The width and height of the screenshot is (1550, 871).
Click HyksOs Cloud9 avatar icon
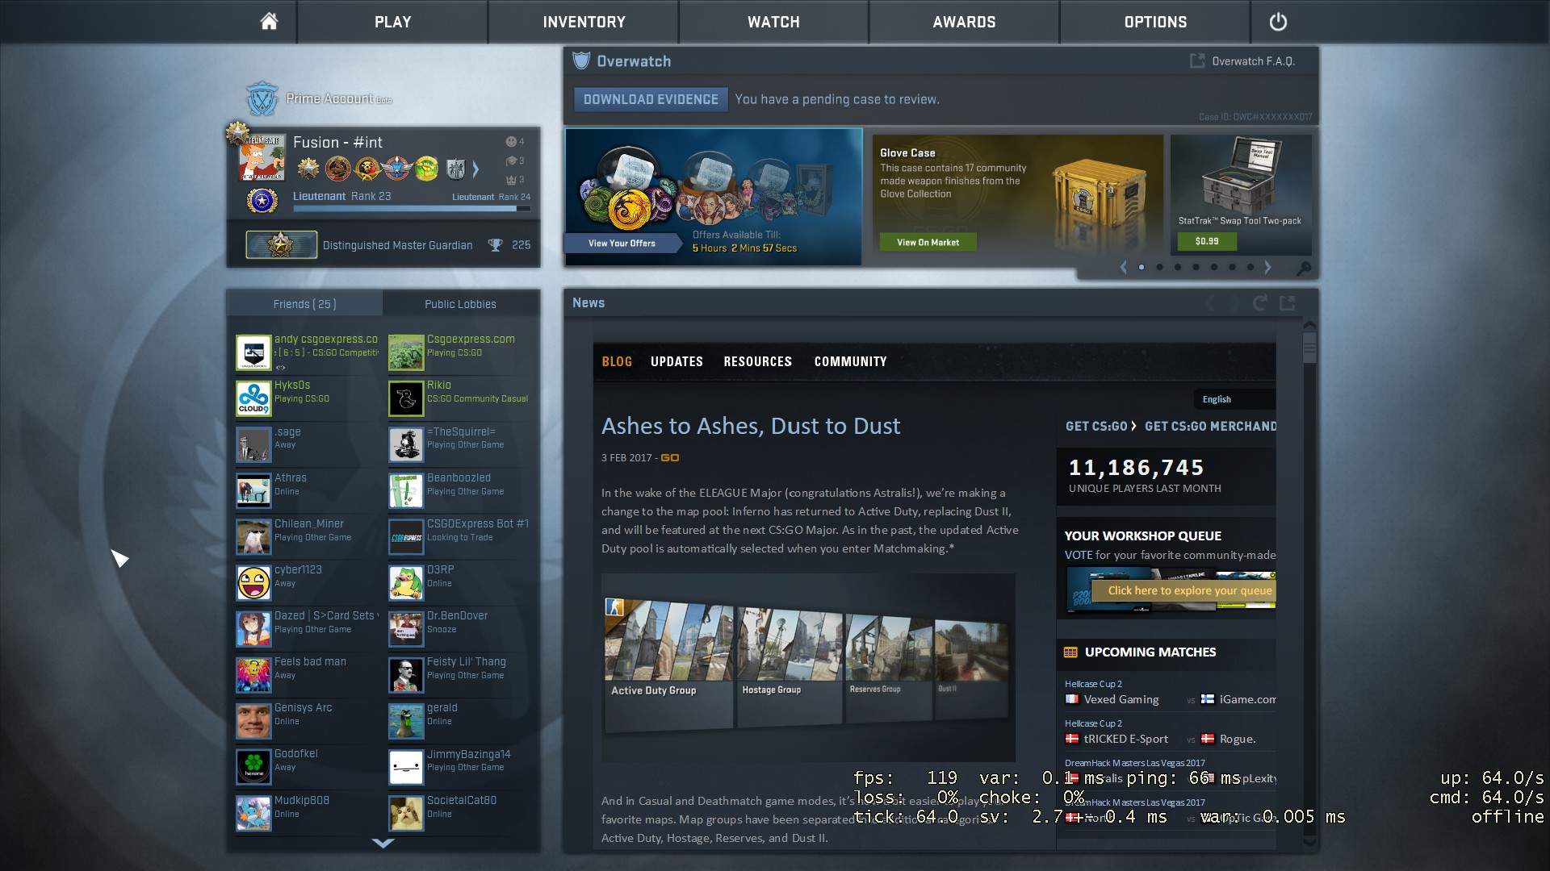[253, 398]
